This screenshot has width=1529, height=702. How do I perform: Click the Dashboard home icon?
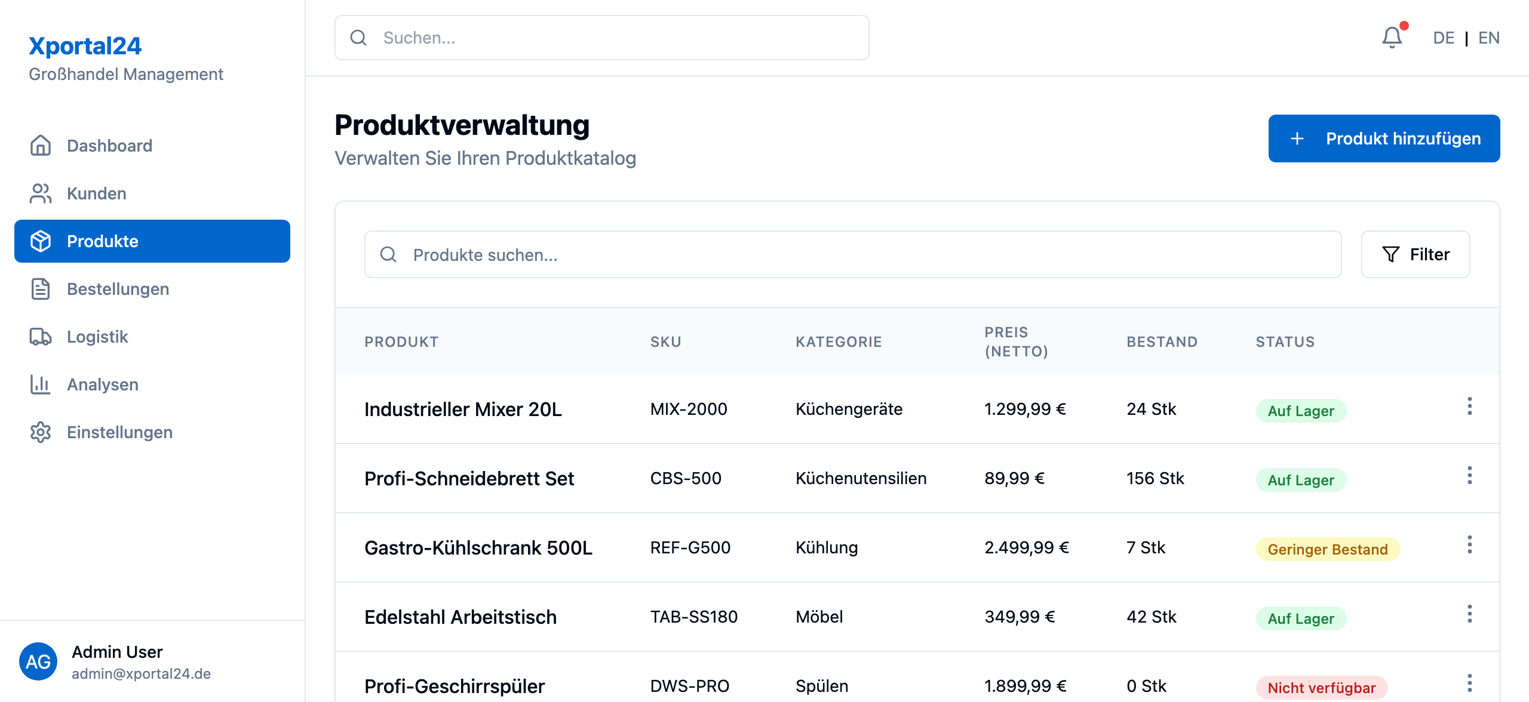pos(41,146)
